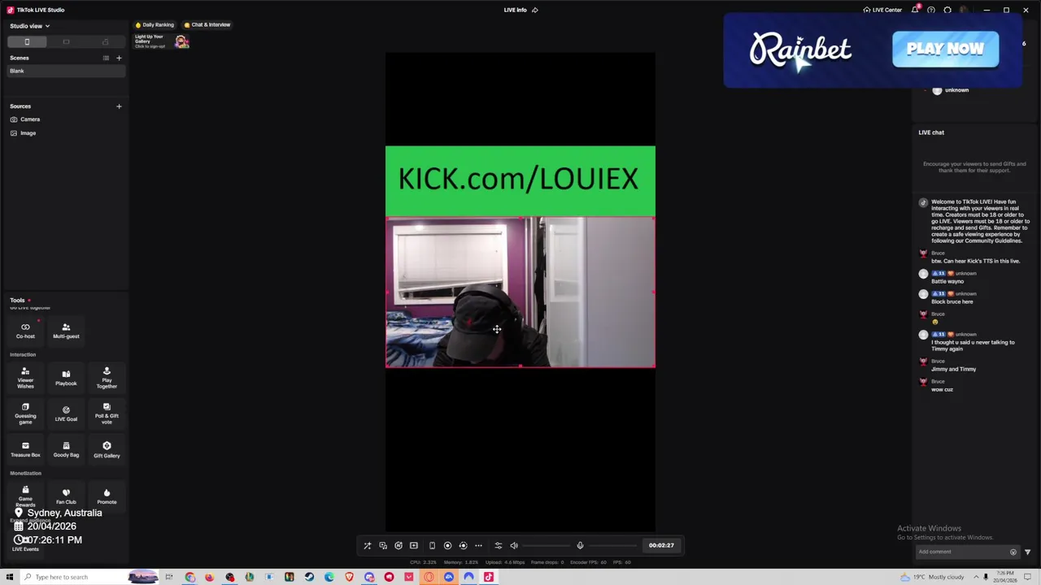Image resolution: width=1041 pixels, height=585 pixels.
Task: Open the Play Together tool
Action: (x=107, y=378)
